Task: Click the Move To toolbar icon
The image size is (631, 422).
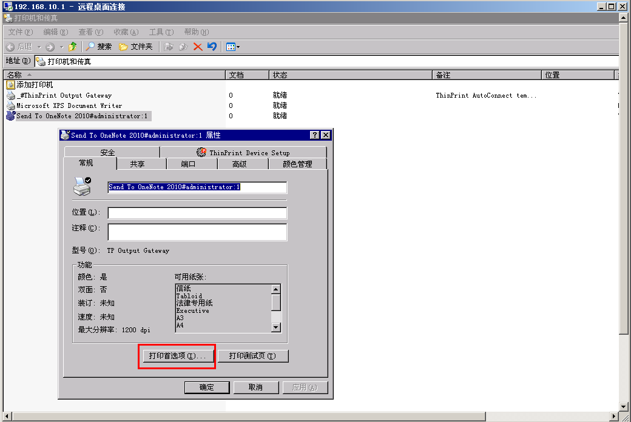Action: tap(169, 47)
